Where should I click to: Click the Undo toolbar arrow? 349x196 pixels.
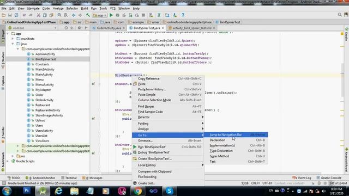pos(24,15)
